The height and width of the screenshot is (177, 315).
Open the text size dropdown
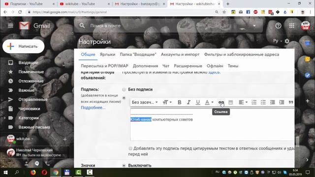[167, 102]
